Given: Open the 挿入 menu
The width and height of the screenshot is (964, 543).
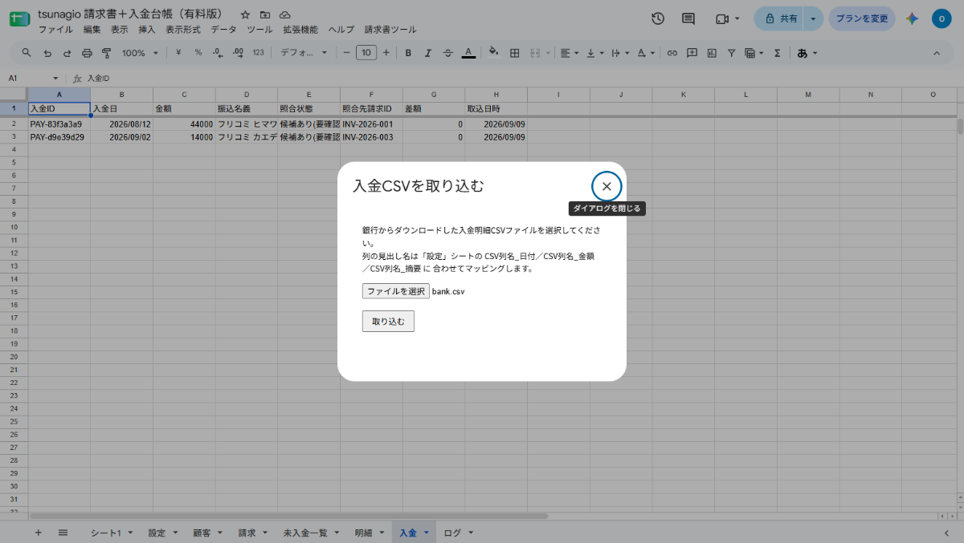Looking at the screenshot, I should pyautogui.click(x=147, y=30).
